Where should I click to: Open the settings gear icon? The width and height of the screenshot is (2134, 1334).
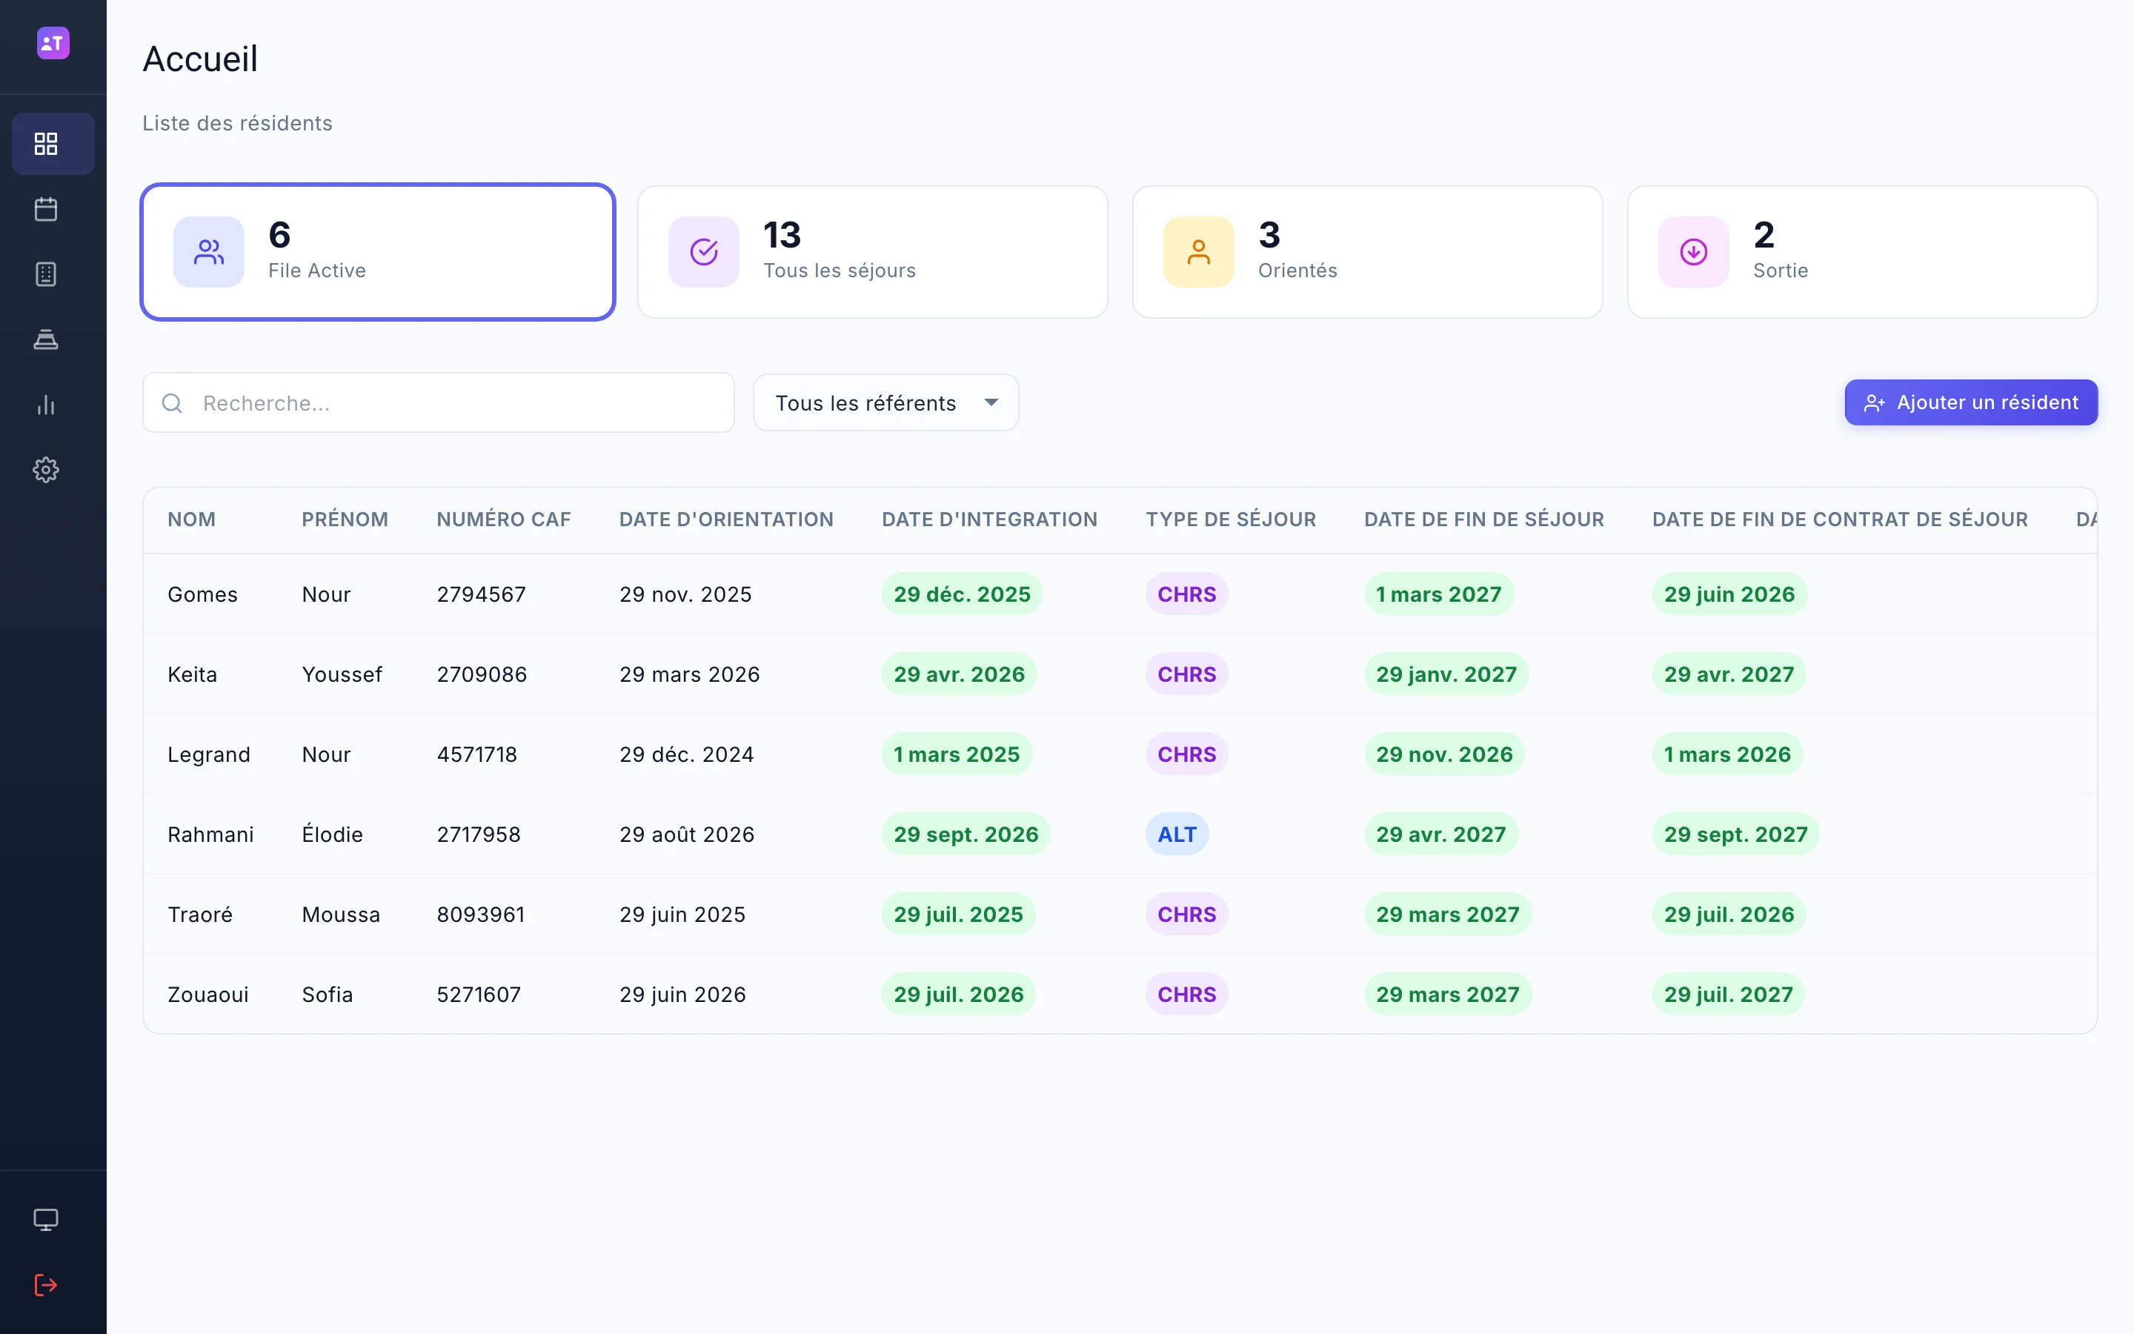point(46,469)
